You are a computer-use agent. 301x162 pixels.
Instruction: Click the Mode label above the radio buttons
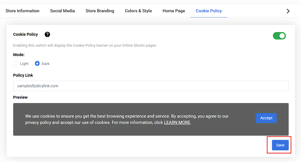click(x=19, y=54)
